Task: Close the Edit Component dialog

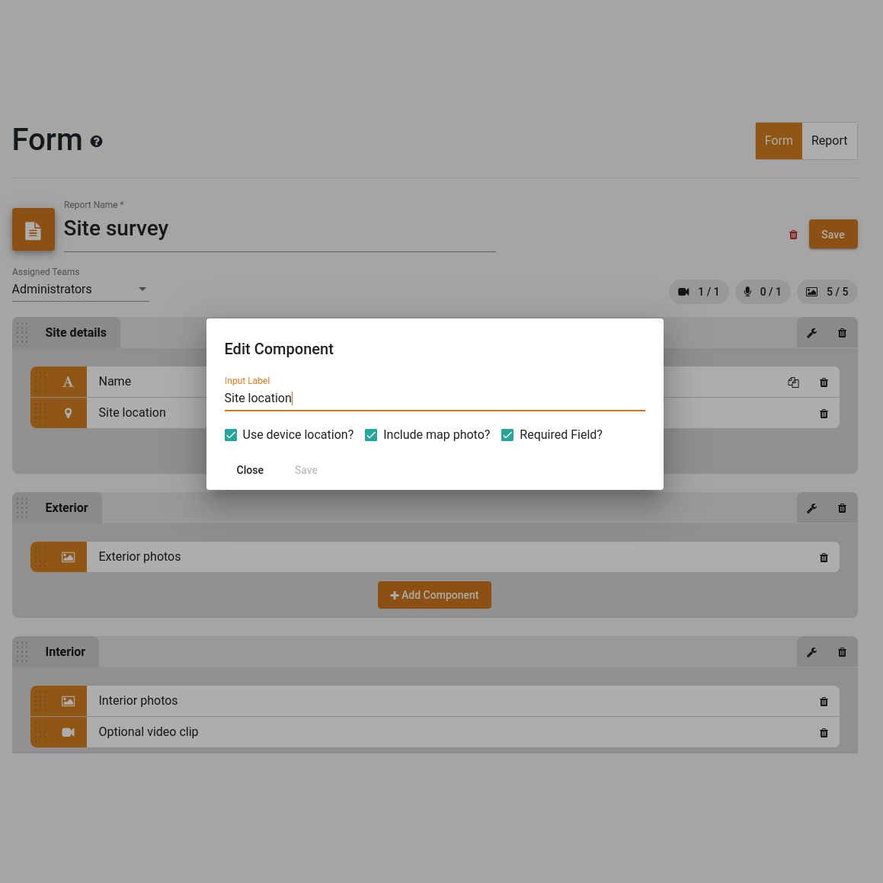Action: (249, 470)
